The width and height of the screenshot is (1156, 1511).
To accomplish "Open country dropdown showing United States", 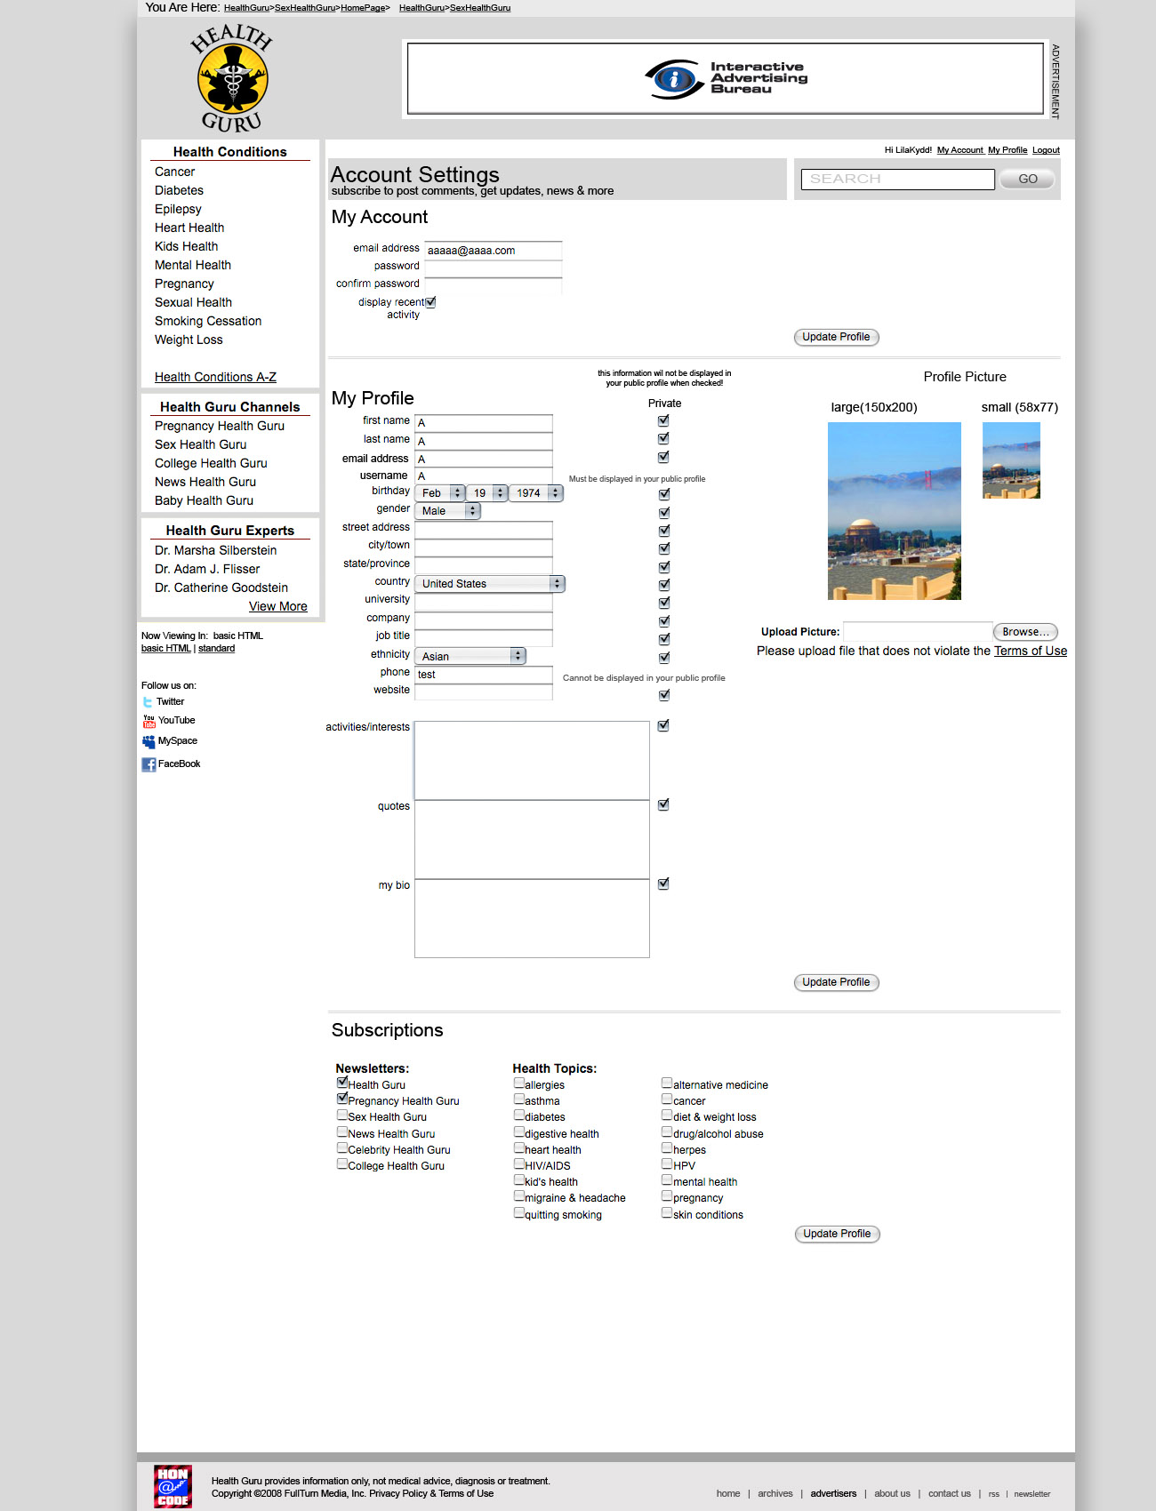I will click(490, 584).
